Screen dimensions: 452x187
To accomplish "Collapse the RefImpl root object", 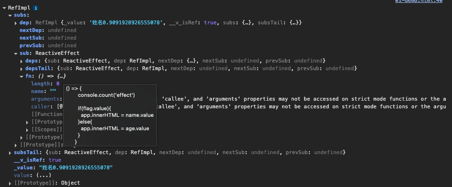I will pos(4,8).
